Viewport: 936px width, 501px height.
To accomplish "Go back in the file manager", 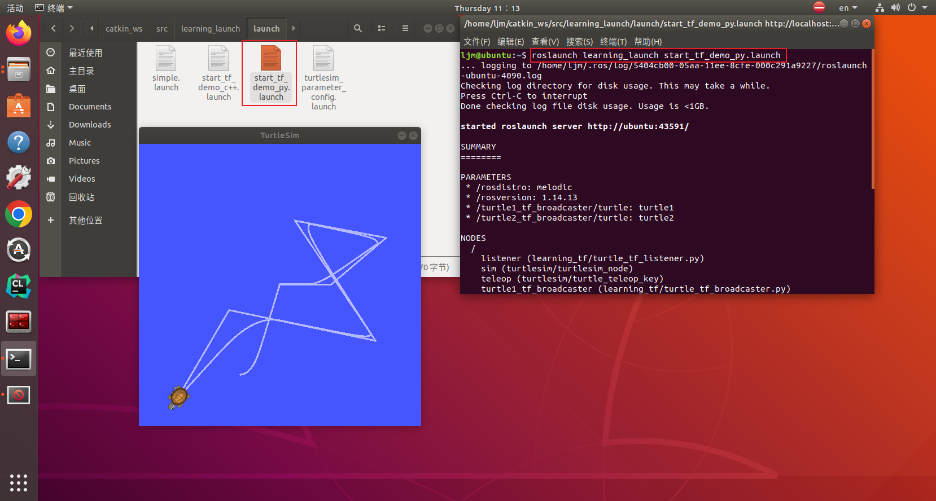I will click(53, 28).
